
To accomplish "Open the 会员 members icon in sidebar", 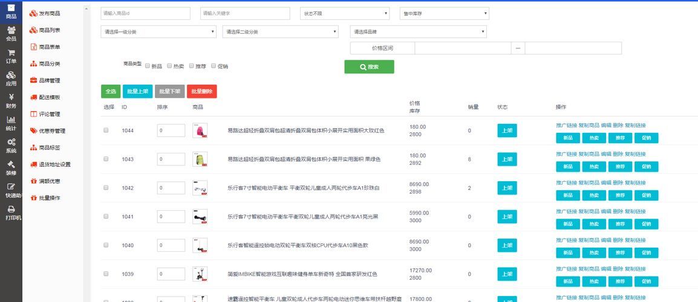I will point(11,30).
